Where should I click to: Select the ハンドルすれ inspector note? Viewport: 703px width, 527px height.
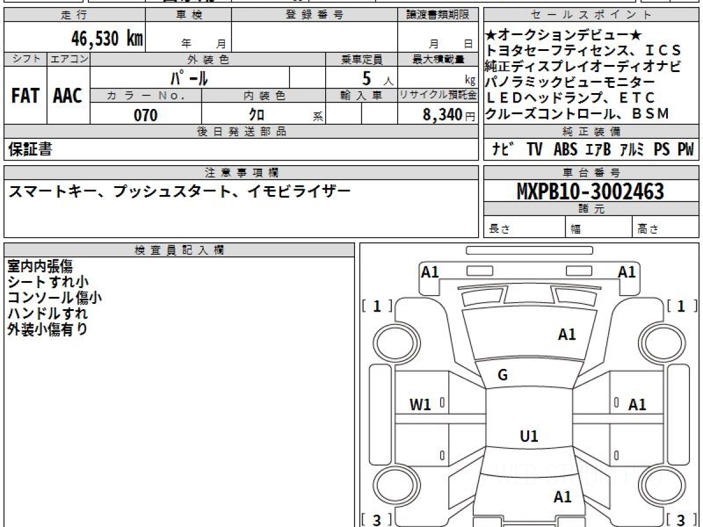click(x=47, y=313)
